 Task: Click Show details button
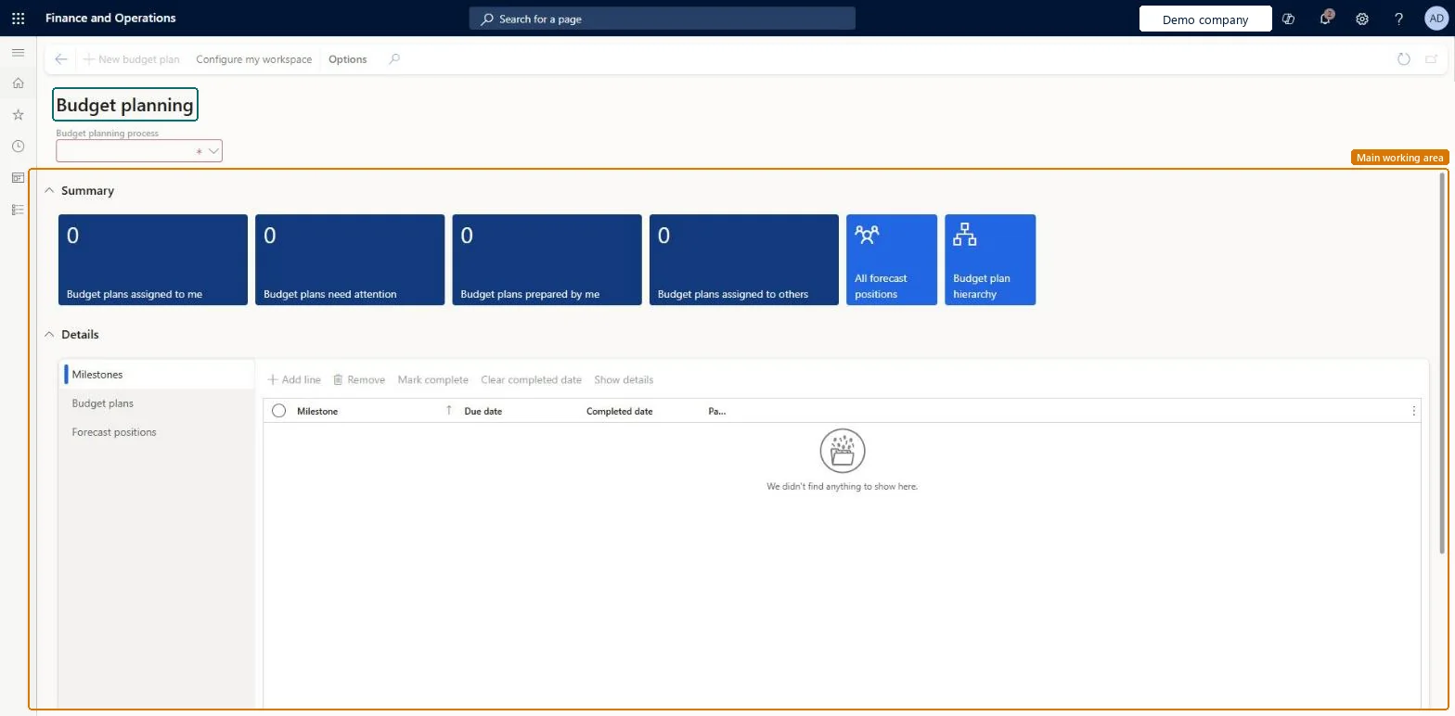click(x=624, y=379)
